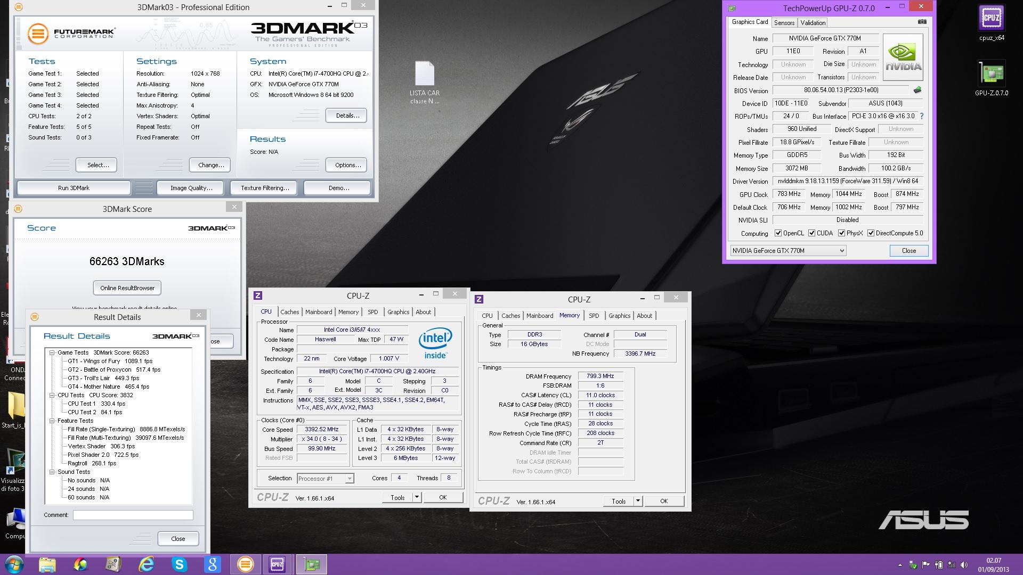Click the Intel inside logo in CPU-Z
This screenshot has width=1023, height=575.
click(435, 343)
